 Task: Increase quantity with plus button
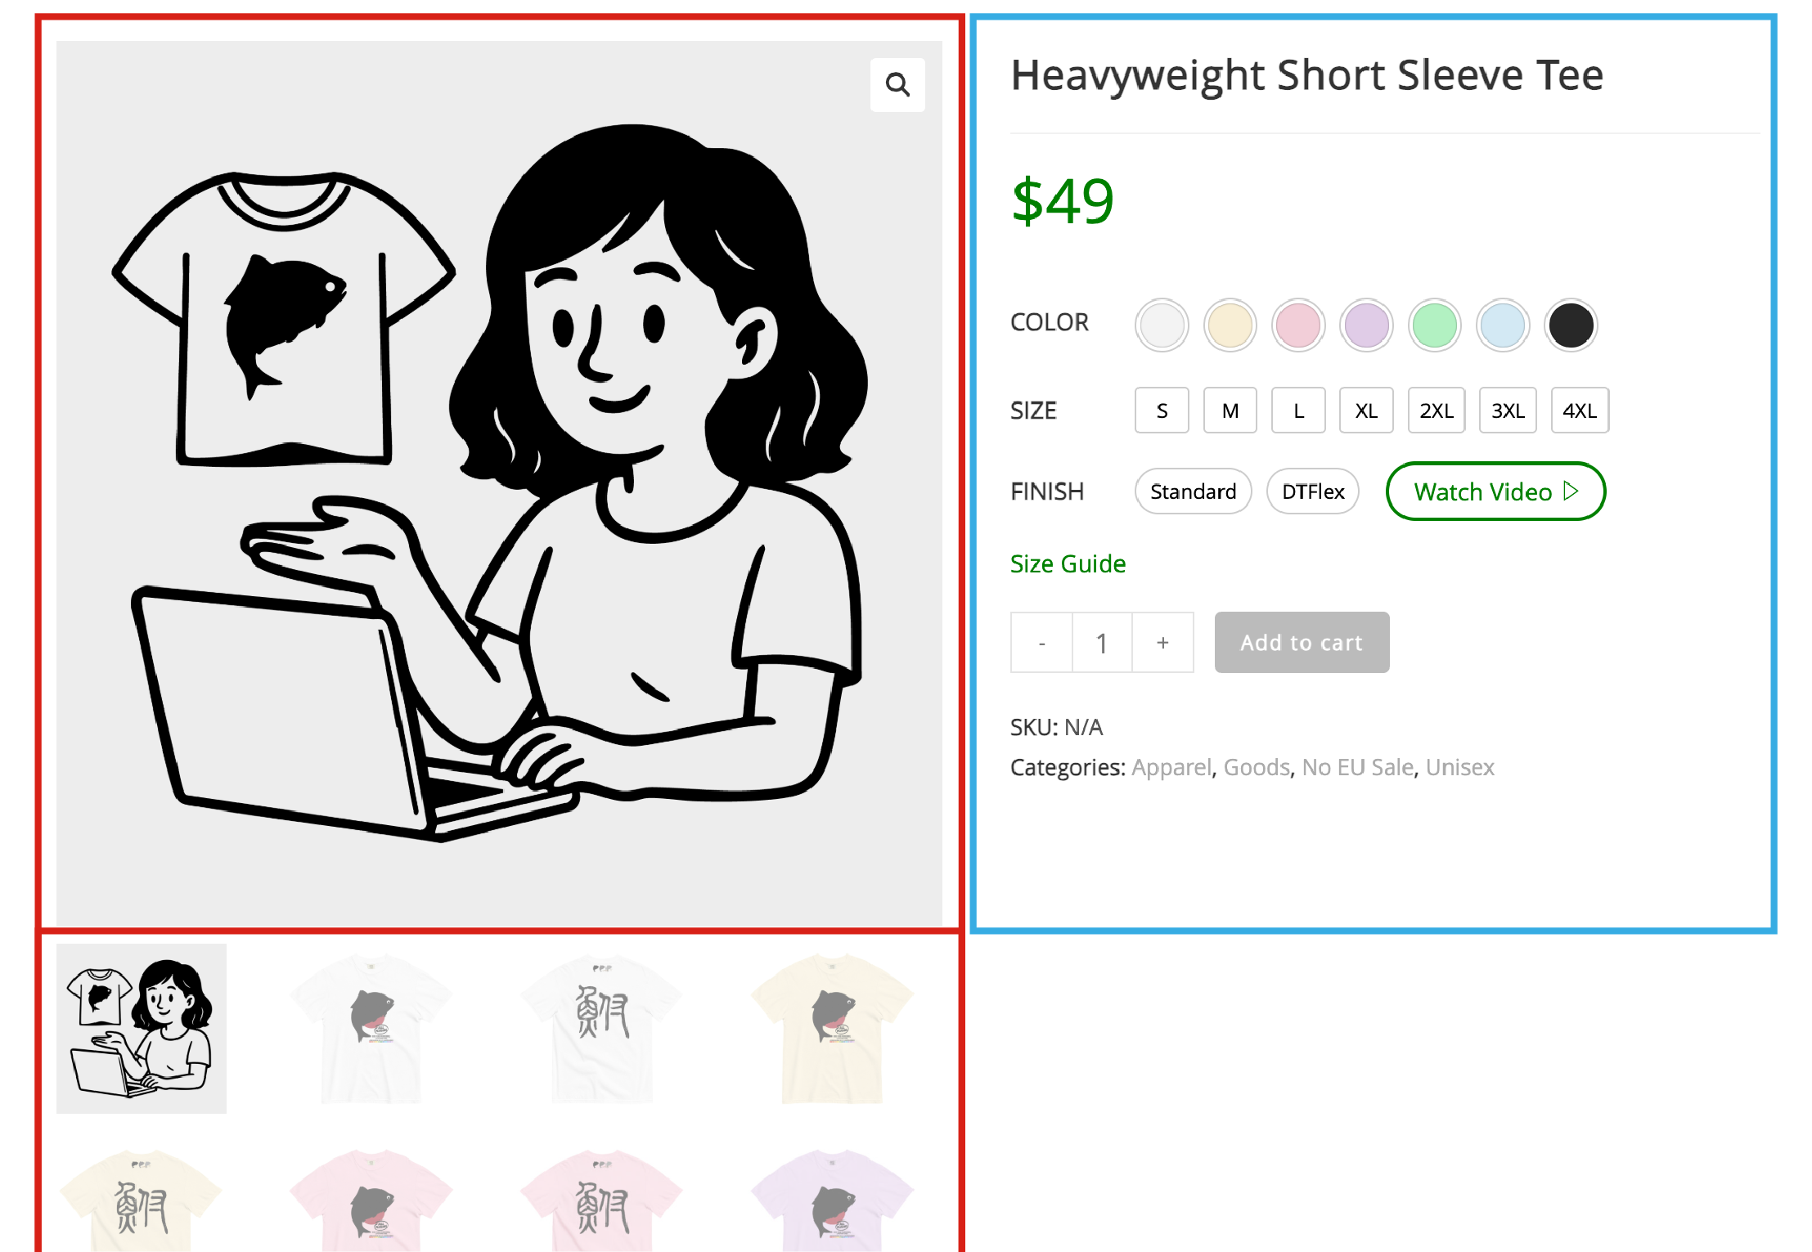pyautogui.click(x=1162, y=643)
